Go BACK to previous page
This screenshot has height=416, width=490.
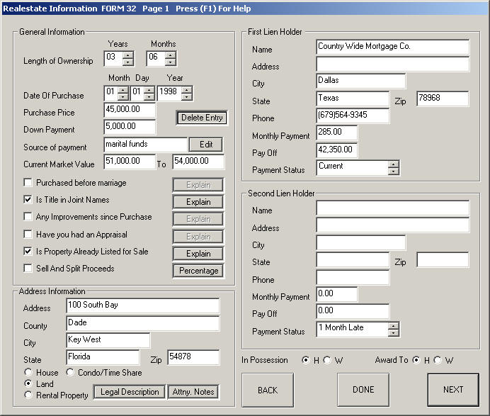pyautogui.click(x=268, y=390)
